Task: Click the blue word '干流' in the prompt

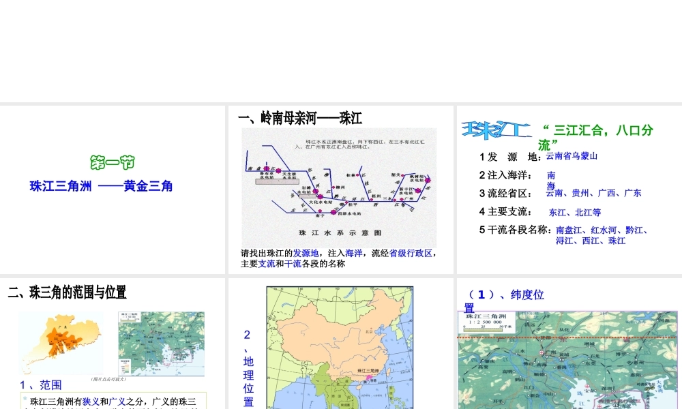Action: coord(293,264)
